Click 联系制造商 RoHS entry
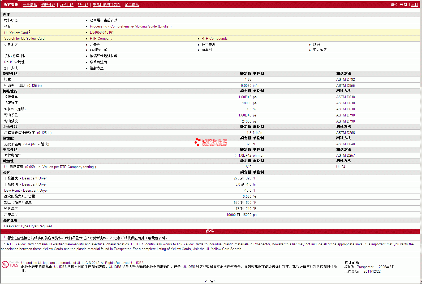Image resolution: width=422 pixels, height=284 pixels. click(98, 62)
